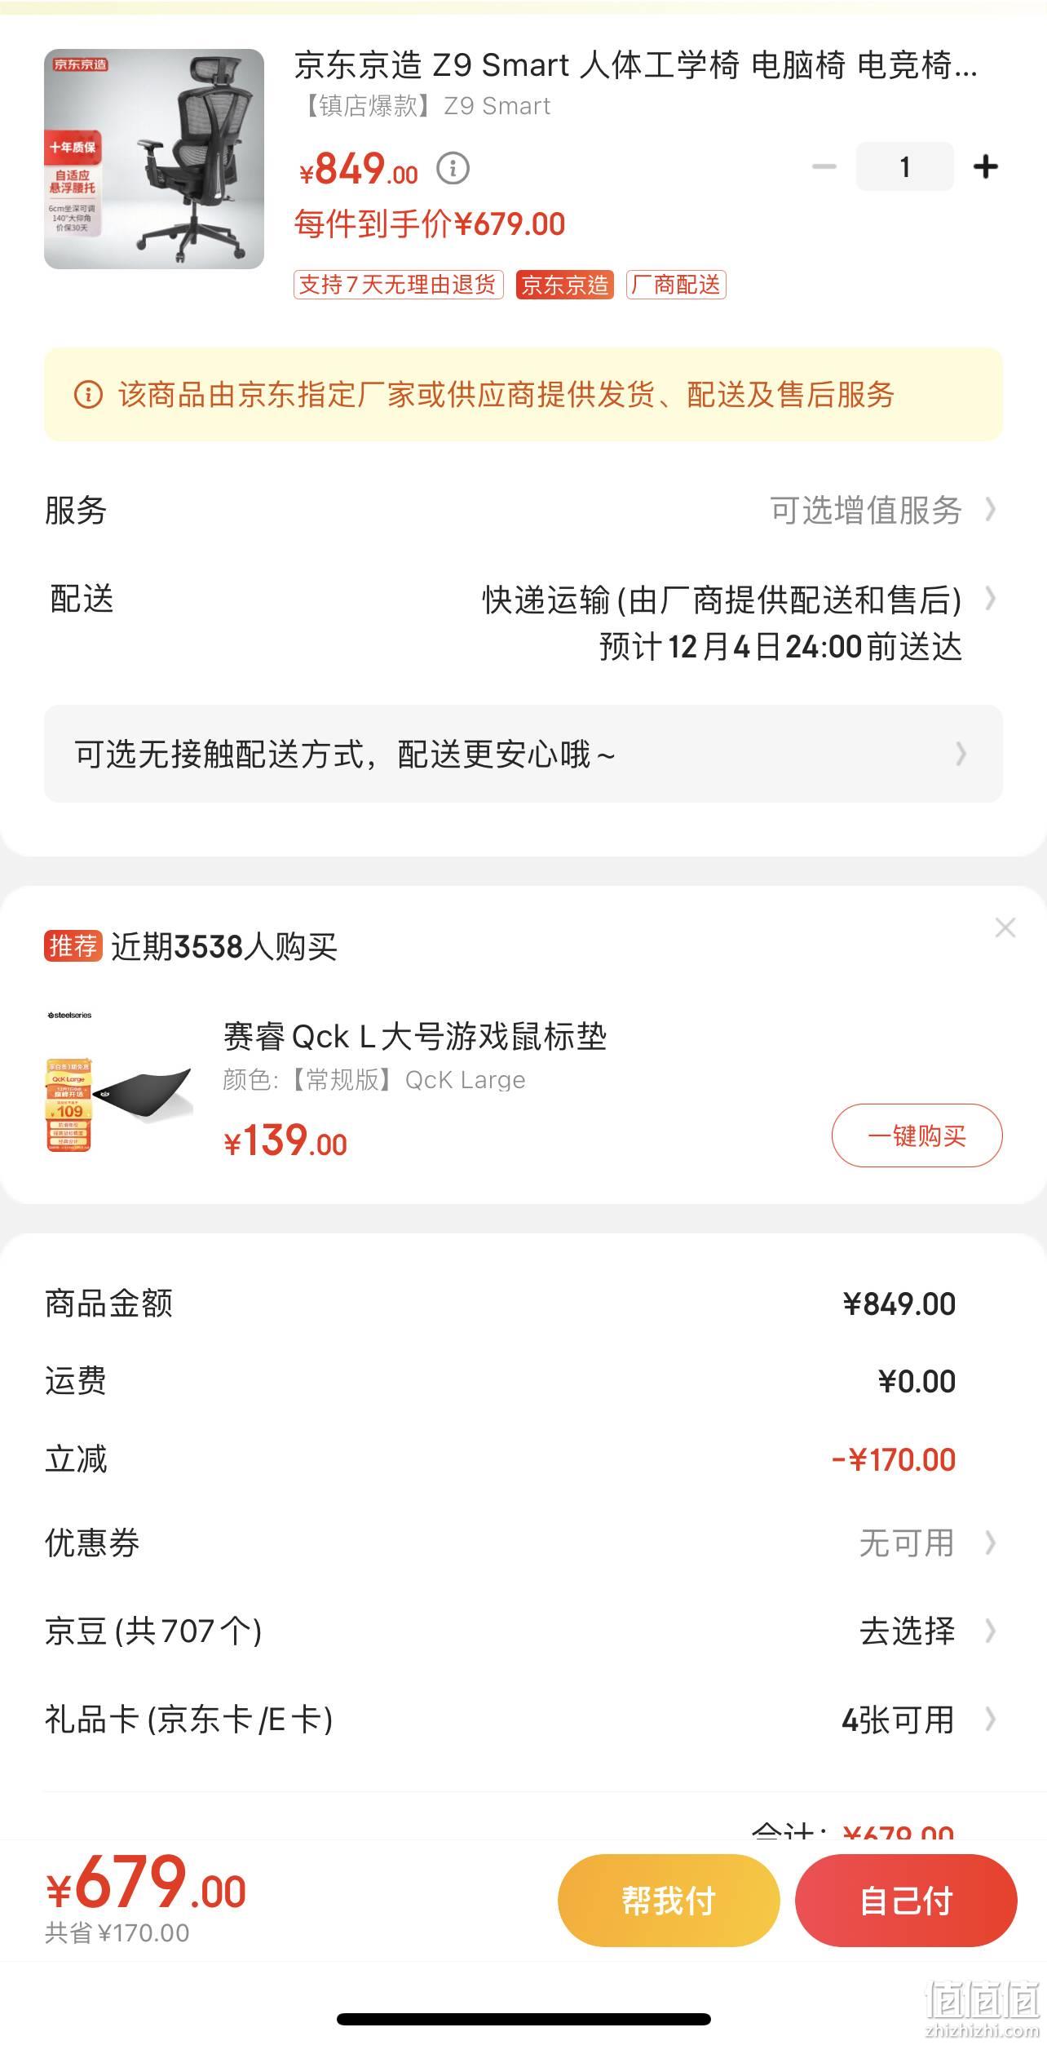This screenshot has width=1047, height=2045.
Task: Dismiss the 推荐 recommendation card
Action: pos(1005,927)
